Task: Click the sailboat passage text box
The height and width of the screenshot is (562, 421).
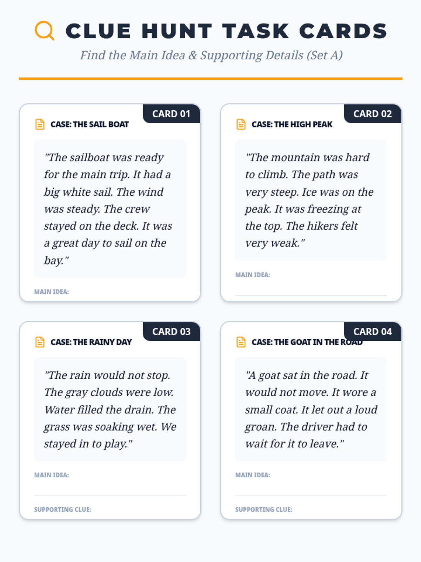Action: [110, 209]
